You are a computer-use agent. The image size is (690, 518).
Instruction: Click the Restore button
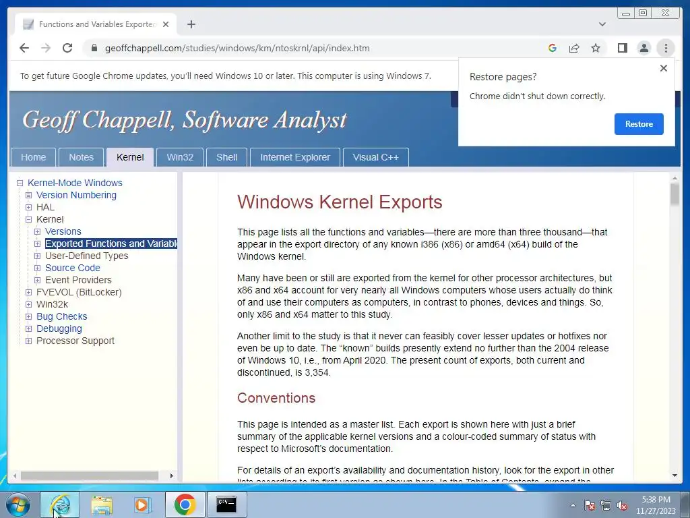pos(639,124)
